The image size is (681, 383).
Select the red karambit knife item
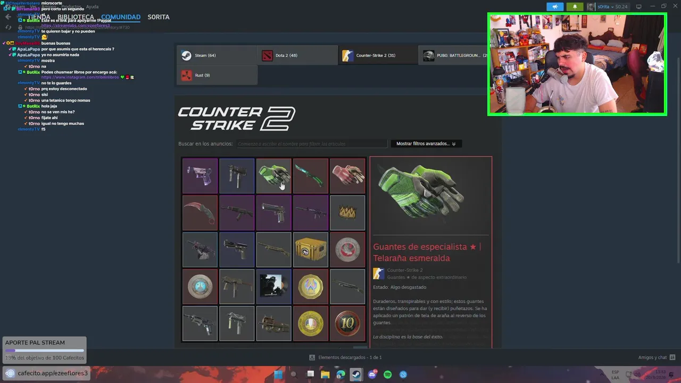coord(200,213)
